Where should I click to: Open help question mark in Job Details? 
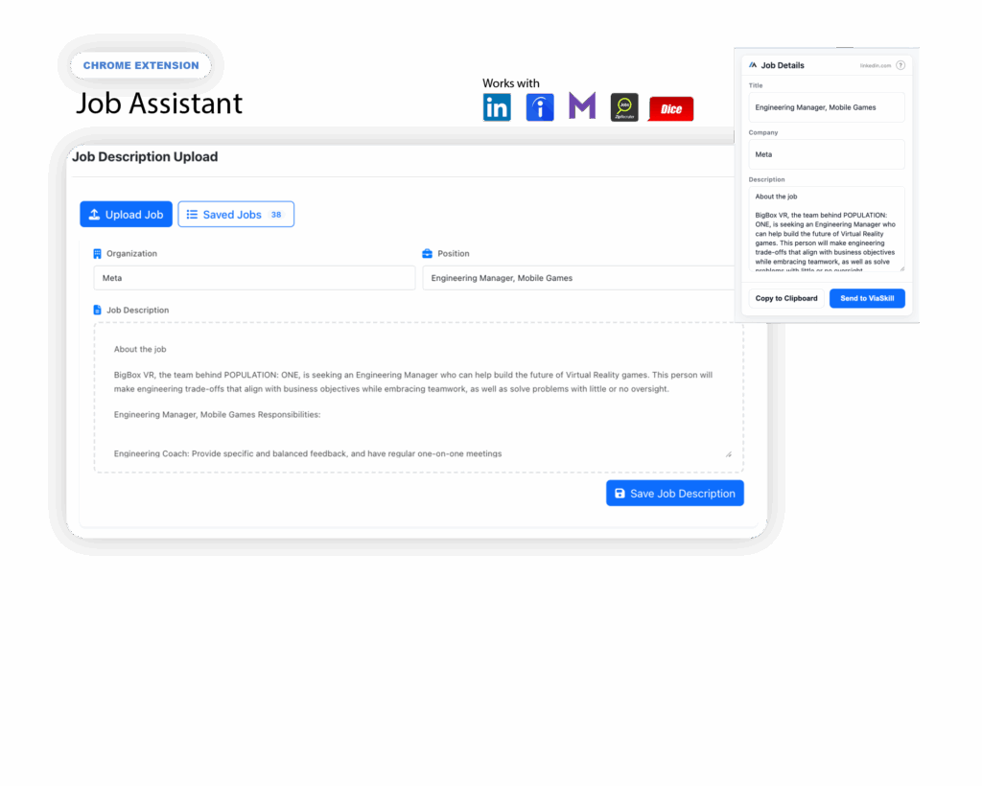click(x=900, y=65)
